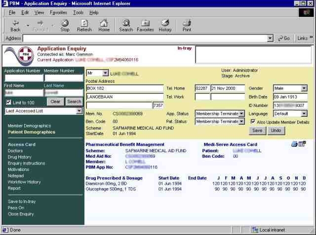Open the Drug History link
The image size is (316, 235).
point(20,157)
